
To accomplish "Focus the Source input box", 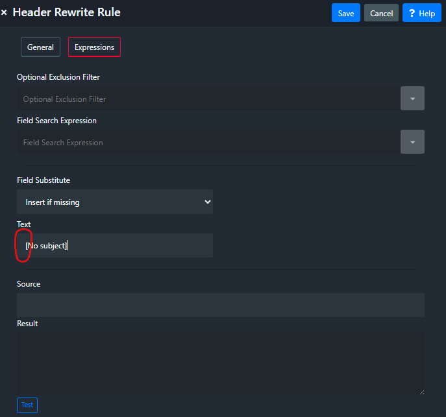I will [221, 305].
